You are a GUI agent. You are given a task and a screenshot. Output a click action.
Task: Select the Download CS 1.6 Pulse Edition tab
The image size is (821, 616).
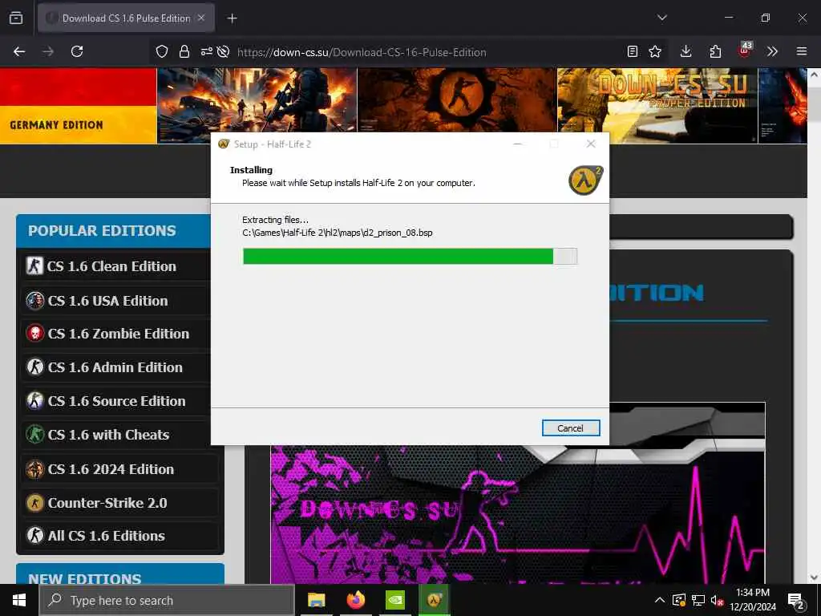point(126,18)
